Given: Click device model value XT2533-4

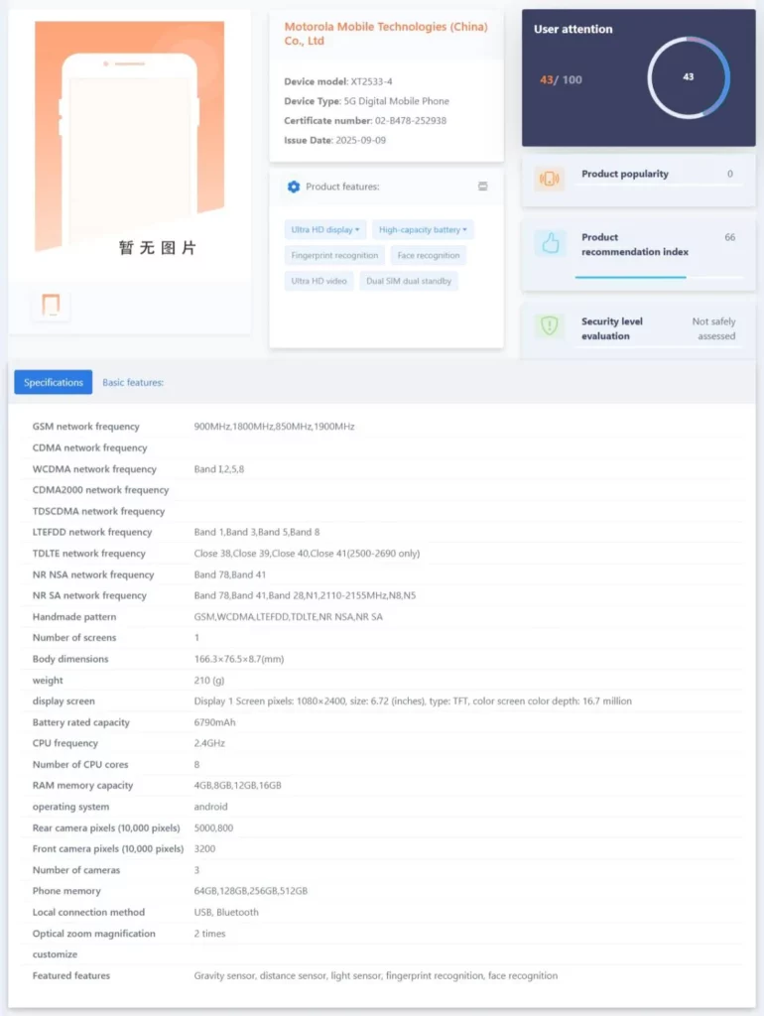Looking at the screenshot, I should click(x=371, y=81).
